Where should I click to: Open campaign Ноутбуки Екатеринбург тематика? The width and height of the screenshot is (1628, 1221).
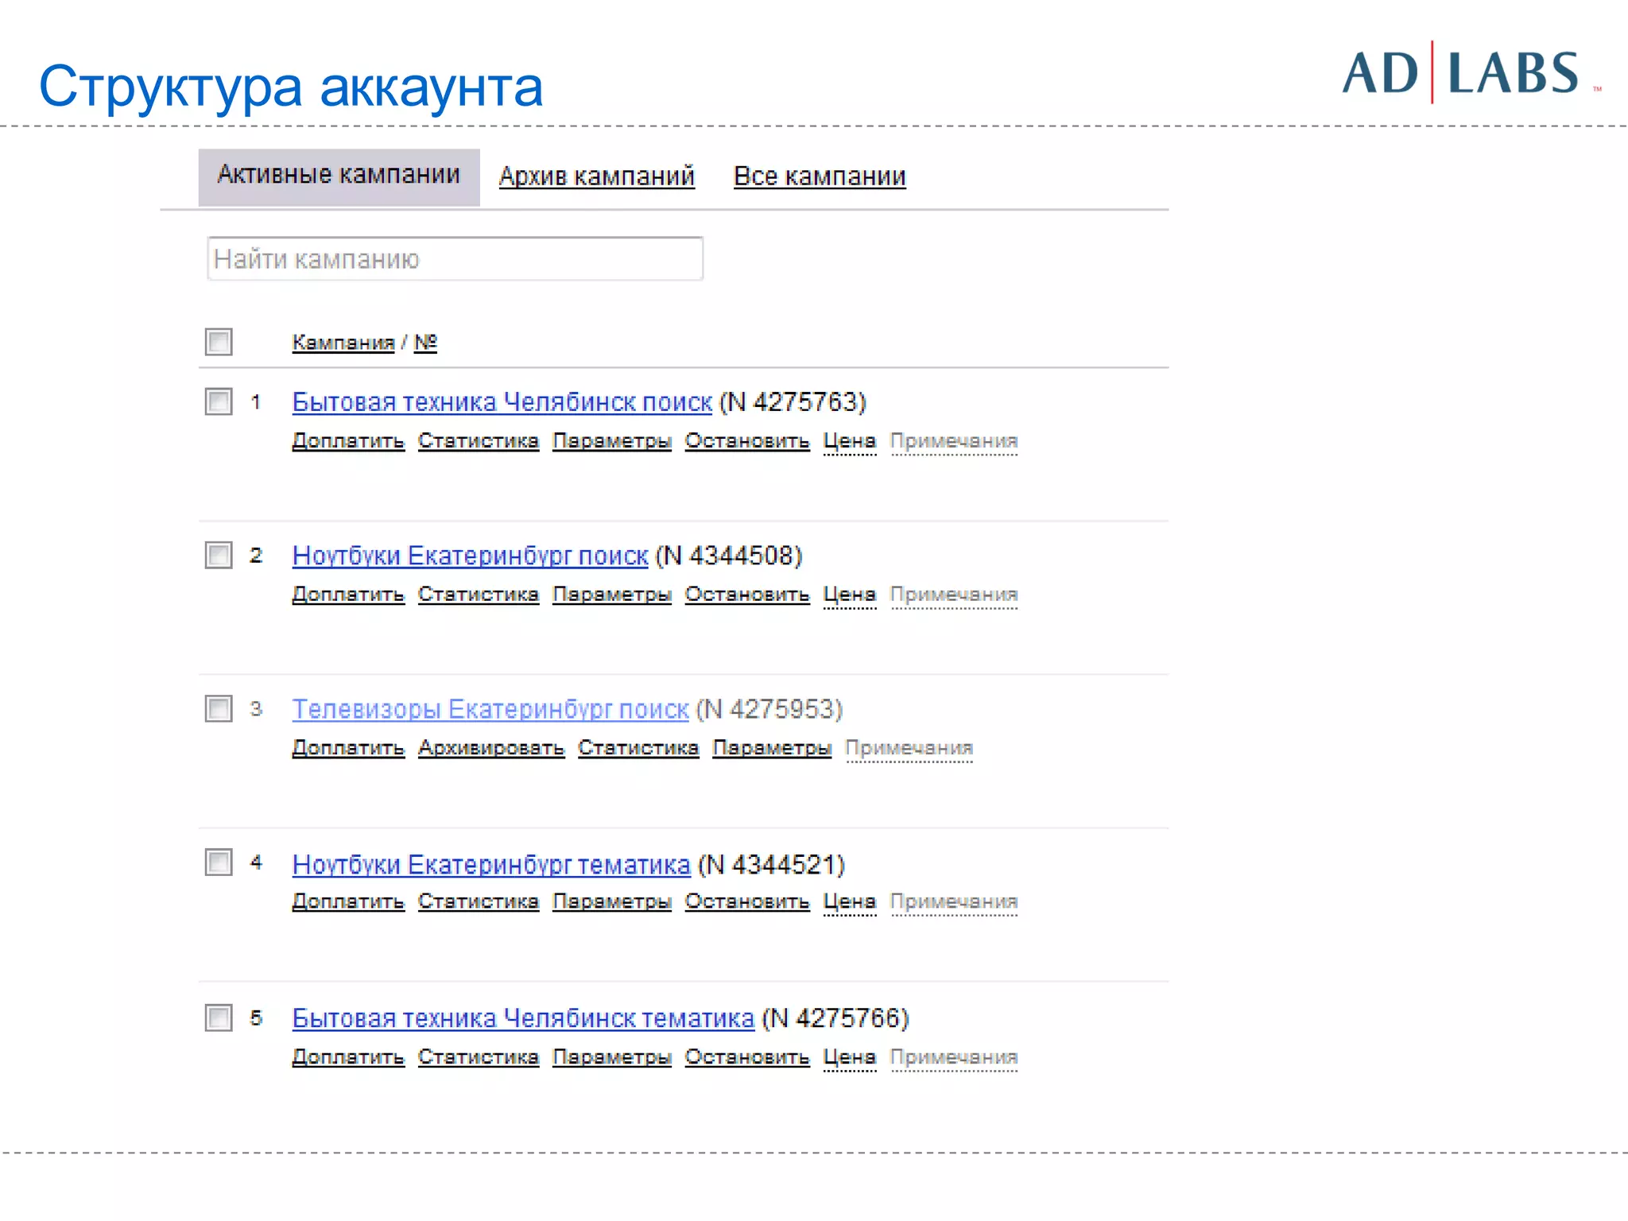pyautogui.click(x=491, y=864)
